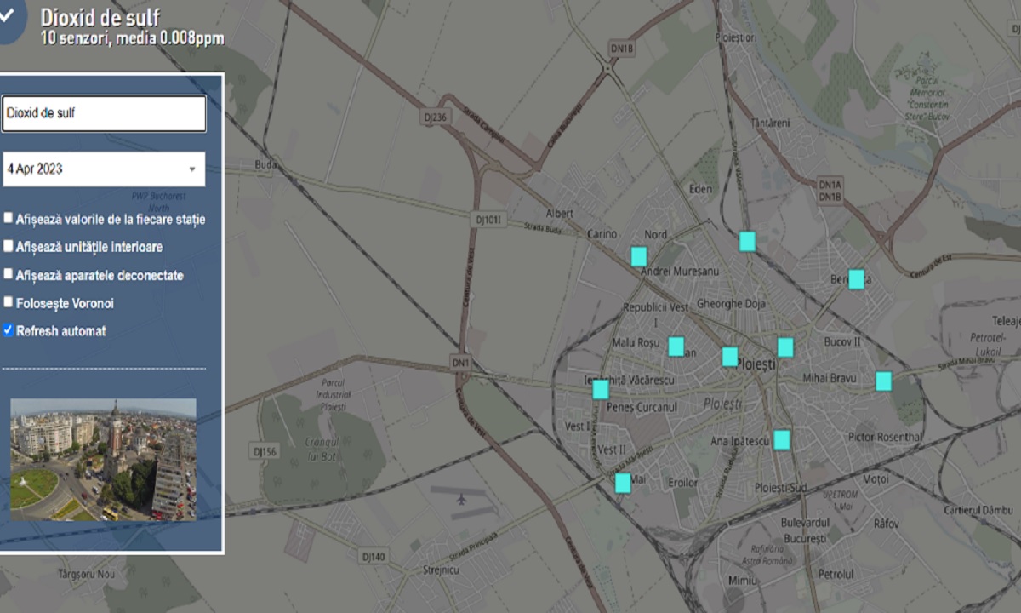Open the 4 Apr 2023 date dropdown
The image size is (1021, 613).
pyautogui.click(x=104, y=169)
